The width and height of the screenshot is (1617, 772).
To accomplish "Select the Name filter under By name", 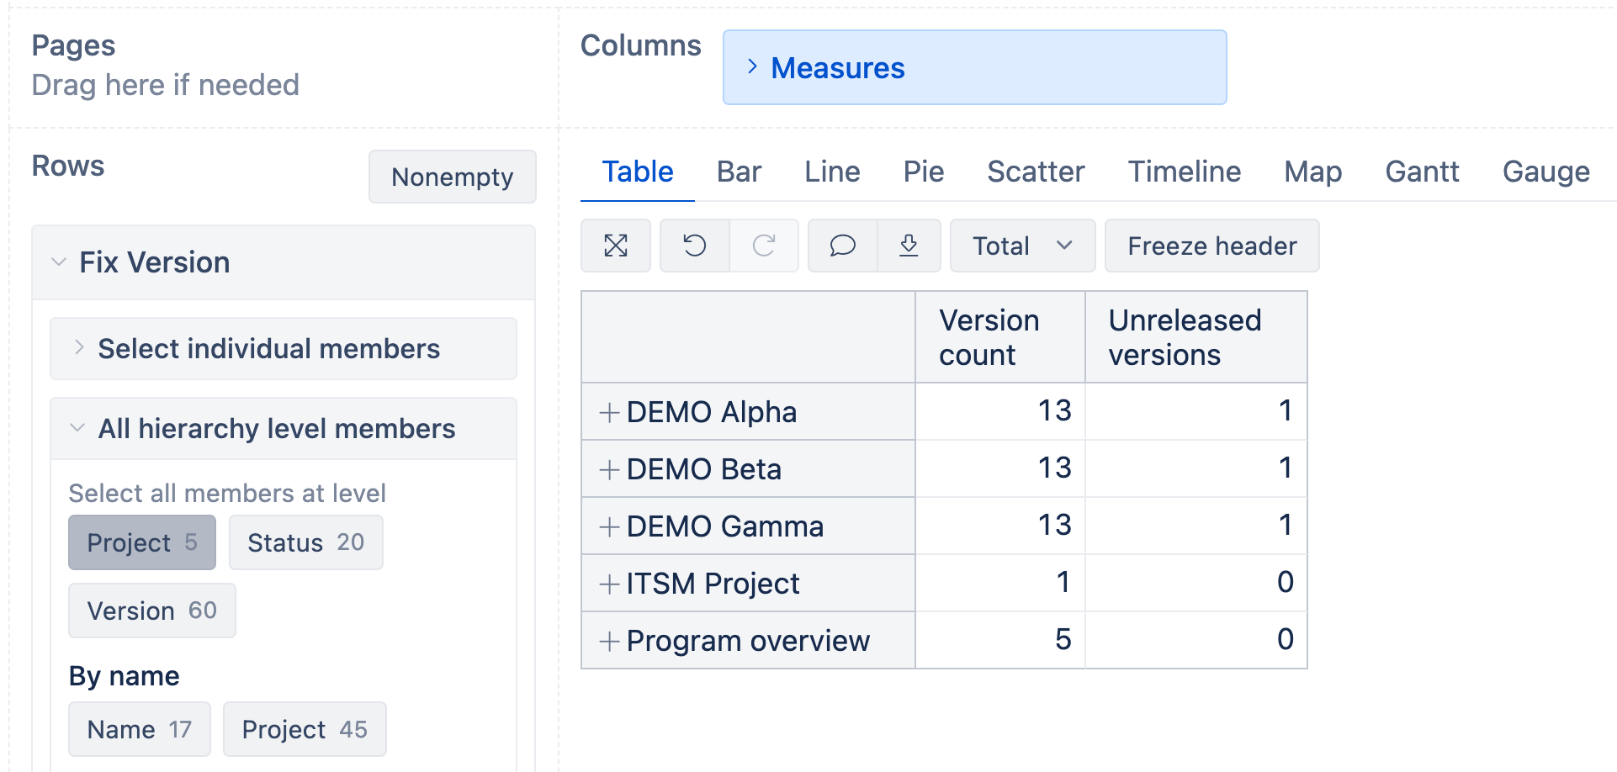I will click(138, 729).
